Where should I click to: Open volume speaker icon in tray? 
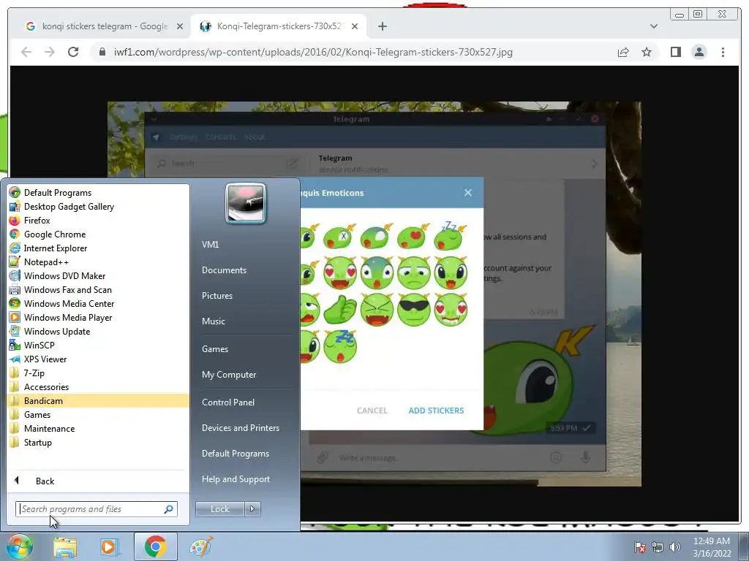(x=675, y=547)
